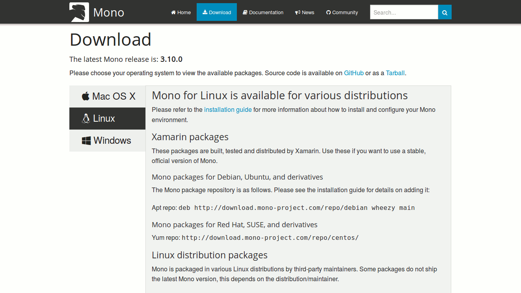The width and height of the screenshot is (521, 293).
Task: Select the Mac OS X tab
Action: point(108,96)
